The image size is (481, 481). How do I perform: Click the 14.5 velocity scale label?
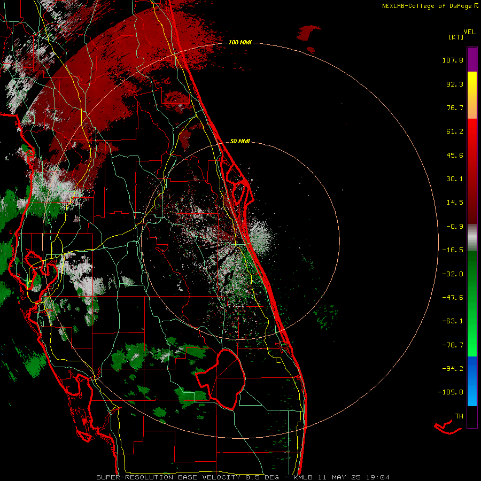(455, 203)
